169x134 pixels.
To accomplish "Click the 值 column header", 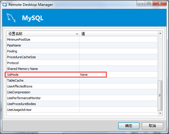I will click(x=118, y=34).
